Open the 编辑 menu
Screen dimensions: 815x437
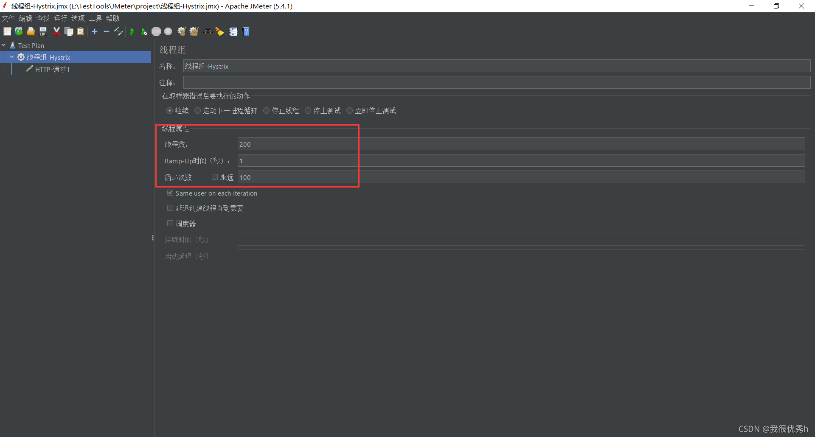pos(25,18)
